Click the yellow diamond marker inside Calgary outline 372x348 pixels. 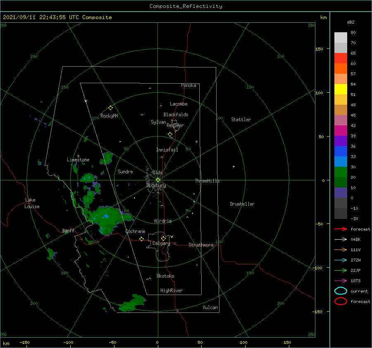(163, 238)
